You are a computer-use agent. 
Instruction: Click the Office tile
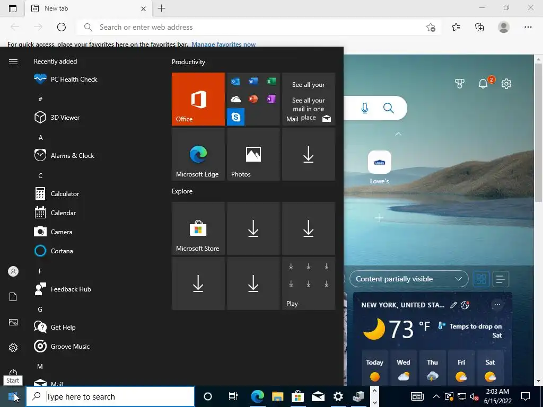point(198,99)
